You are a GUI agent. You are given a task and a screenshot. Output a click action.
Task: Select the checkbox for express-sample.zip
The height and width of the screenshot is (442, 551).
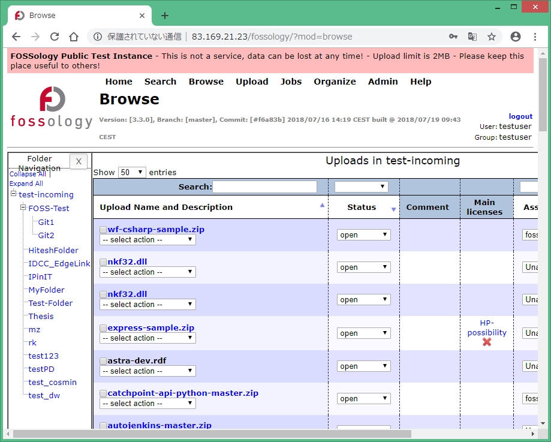click(103, 327)
